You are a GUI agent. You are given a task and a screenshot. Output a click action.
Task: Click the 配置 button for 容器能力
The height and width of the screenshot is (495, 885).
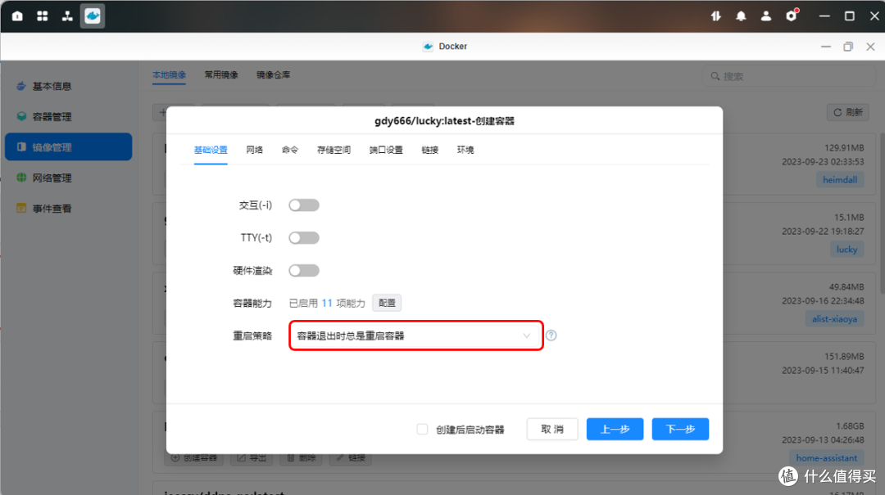[387, 303]
